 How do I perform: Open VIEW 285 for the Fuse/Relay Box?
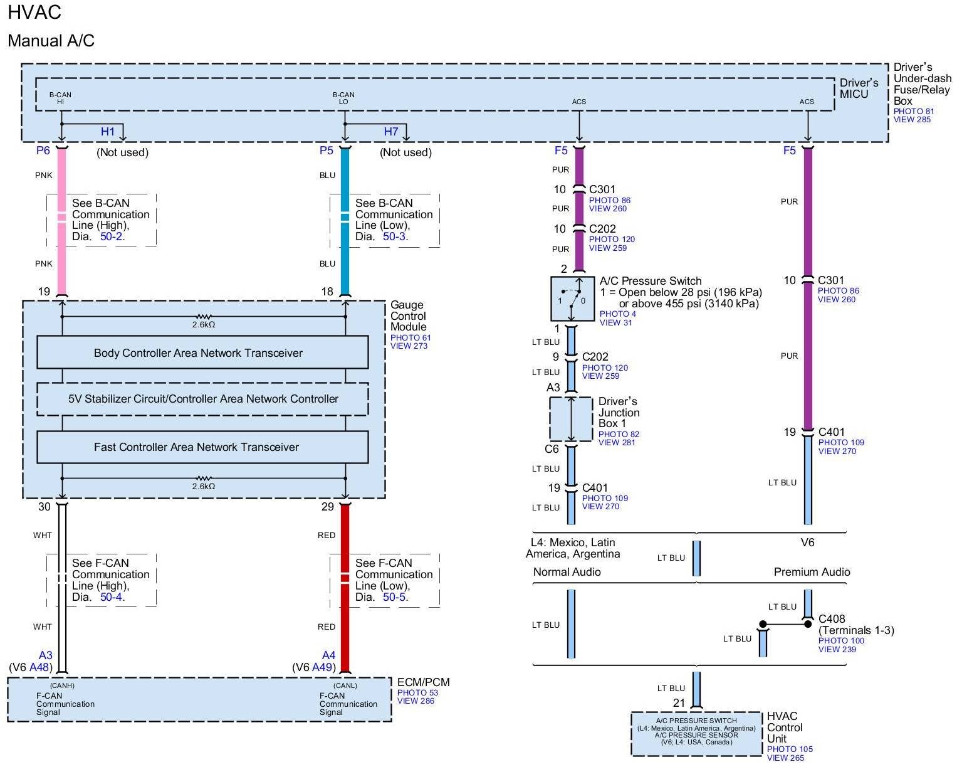pyautogui.click(x=912, y=120)
